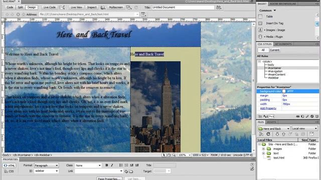321x180 pixels.
Task: Insert a Table from the Insert panel
Action: (x=269, y=16)
